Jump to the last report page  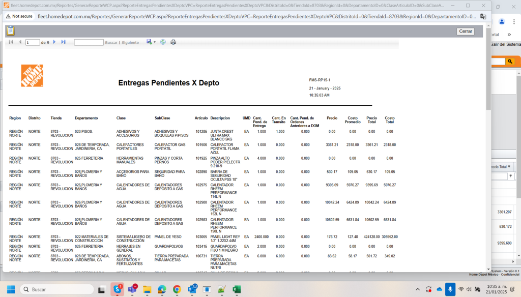point(63,42)
